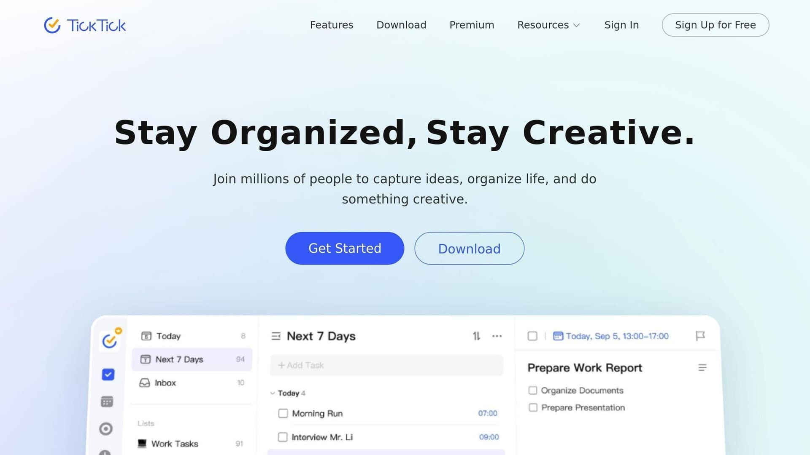
Task: Click the Get Started button
Action: 345,248
